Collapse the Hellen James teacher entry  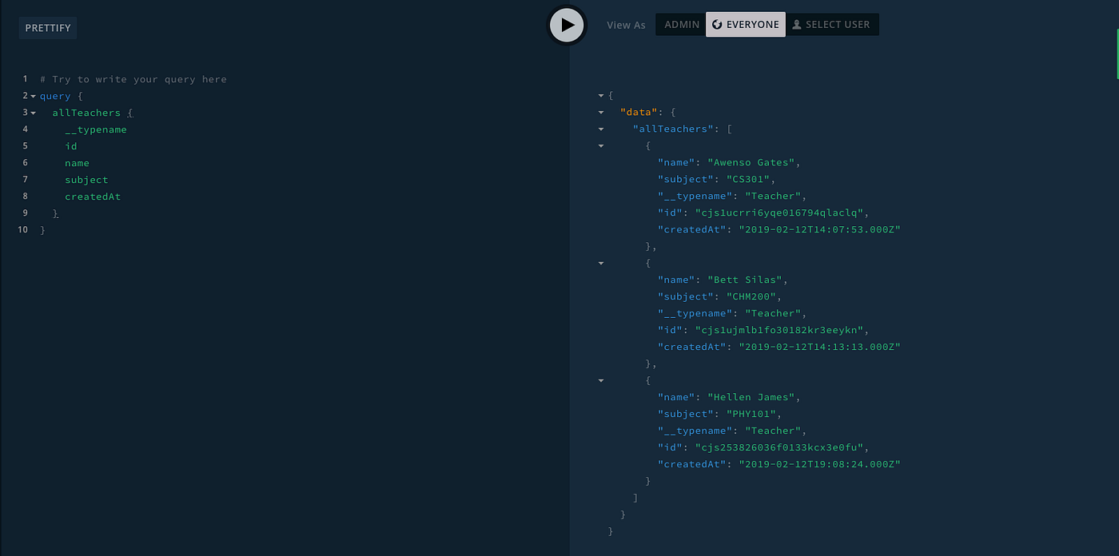(x=601, y=380)
